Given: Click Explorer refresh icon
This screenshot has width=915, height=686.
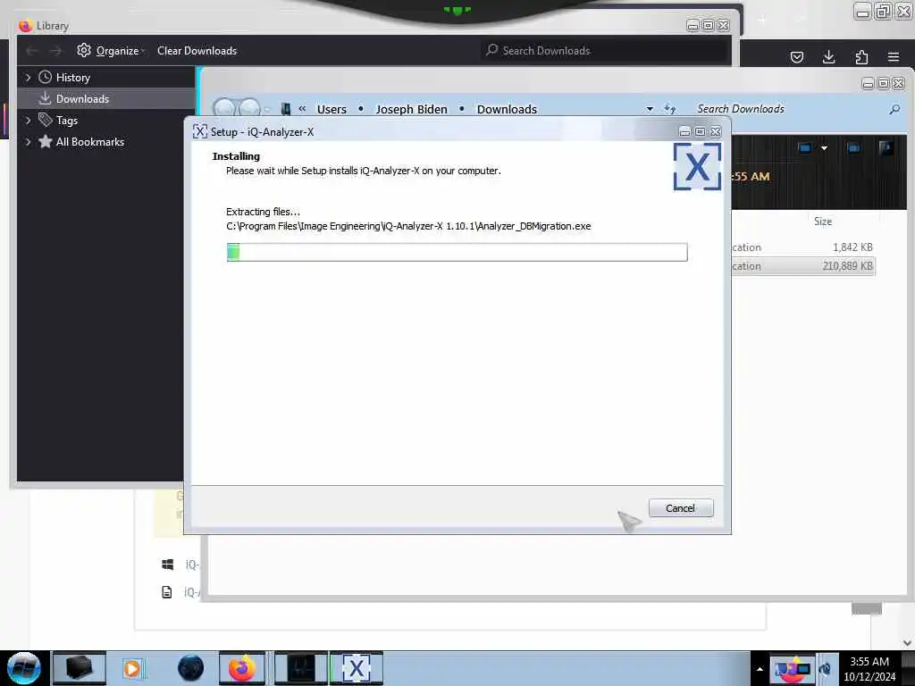Looking at the screenshot, I should (x=670, y=109).
